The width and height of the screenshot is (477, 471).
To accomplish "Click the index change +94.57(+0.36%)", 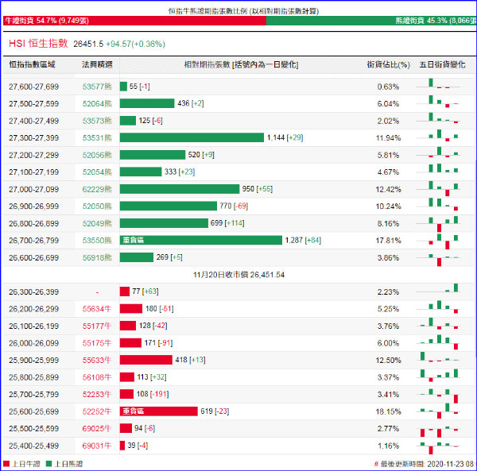I will [x=135, y=44].
